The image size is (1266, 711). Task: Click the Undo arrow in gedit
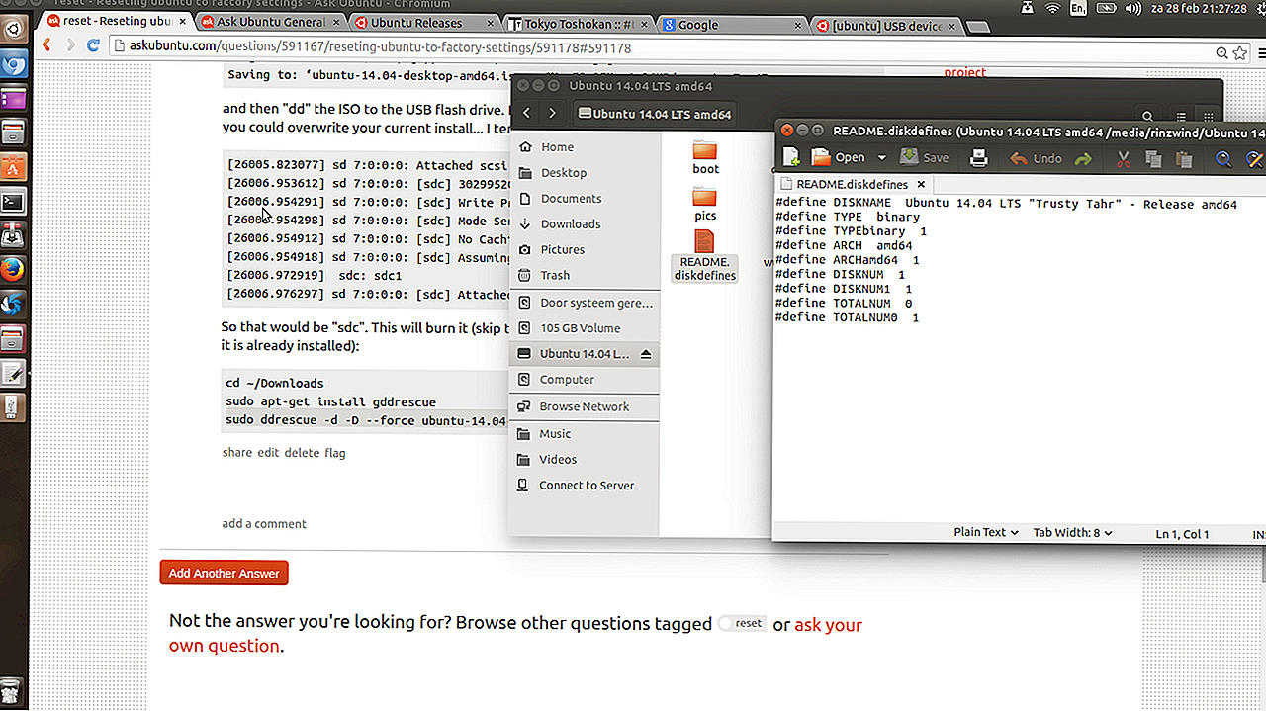[x=1019, y=158]
